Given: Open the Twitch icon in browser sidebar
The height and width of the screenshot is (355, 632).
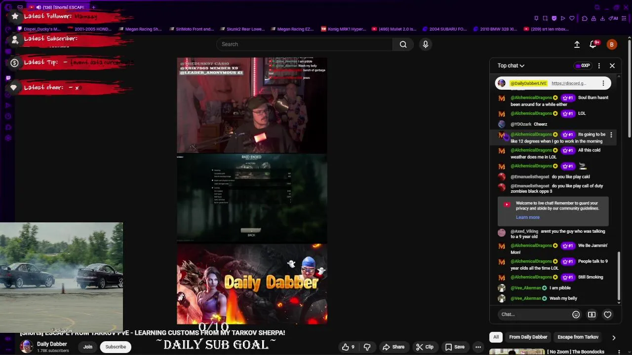Looking at the screenshot, I should click(8, 78).
